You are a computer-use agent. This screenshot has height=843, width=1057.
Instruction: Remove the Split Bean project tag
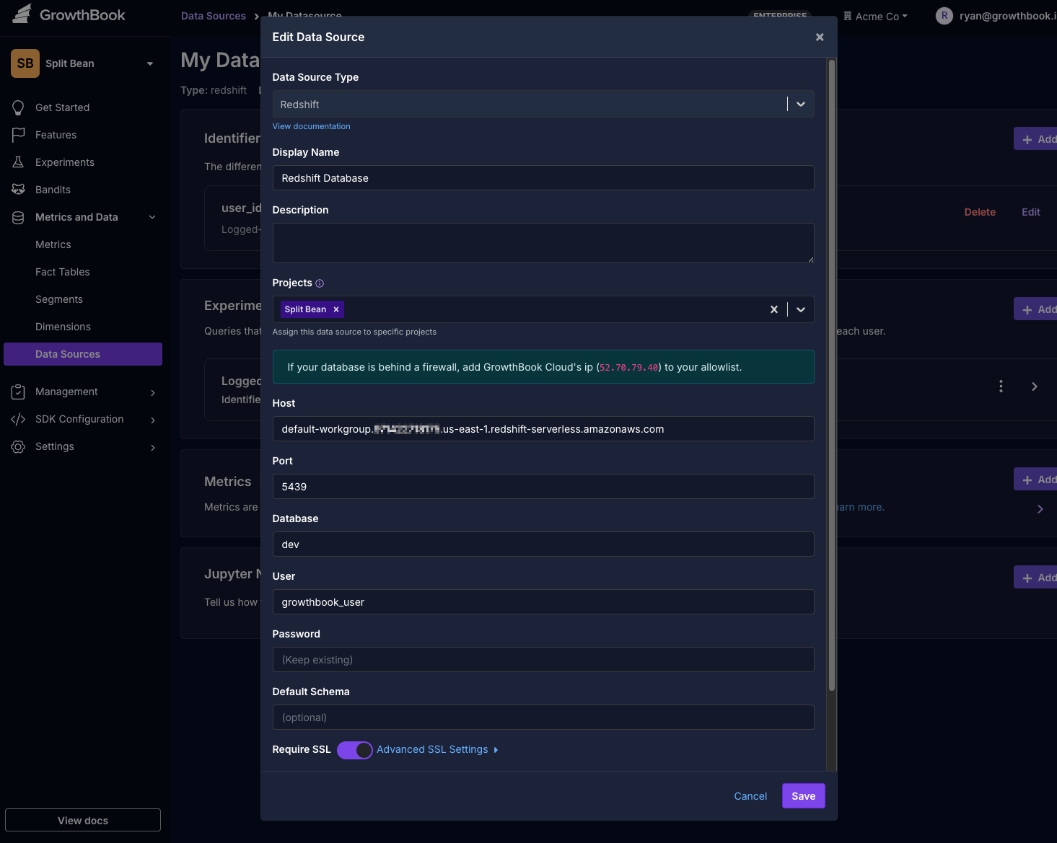[336, 309]
